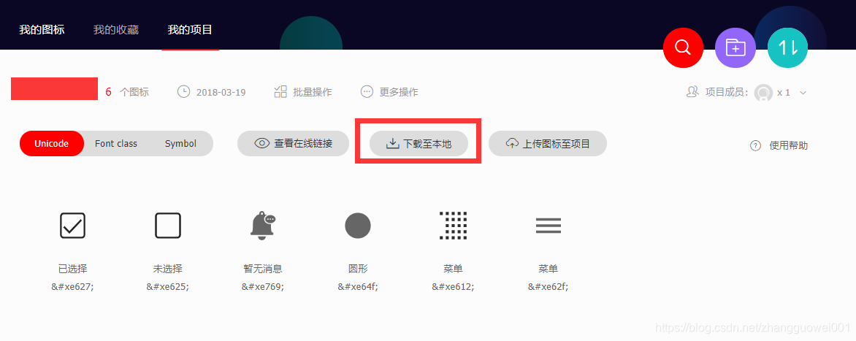Switch code format to Font class
Image resolution: width=856 pixels, height=341 pixels.
115,144
